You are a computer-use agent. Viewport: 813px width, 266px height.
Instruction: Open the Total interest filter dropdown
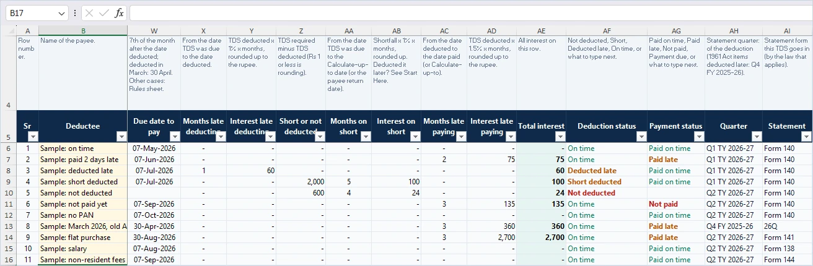(x=561, y=137)
